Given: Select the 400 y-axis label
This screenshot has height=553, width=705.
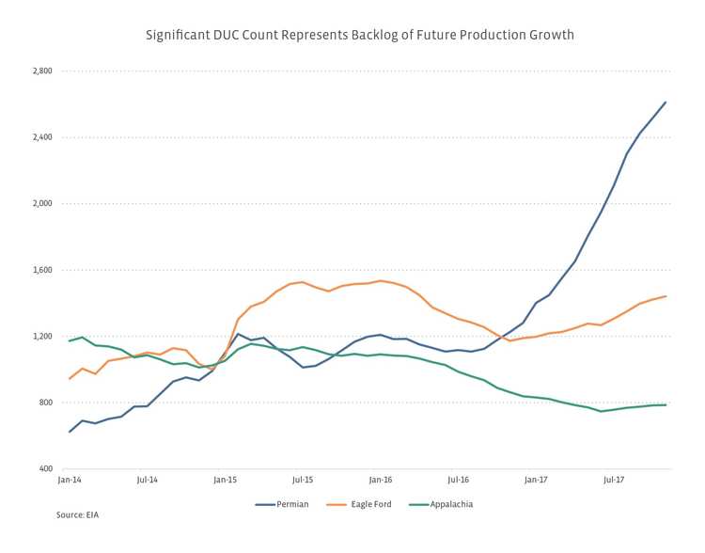Looking at the screenshot, I should pyautogui.click(x=46, y=469).
